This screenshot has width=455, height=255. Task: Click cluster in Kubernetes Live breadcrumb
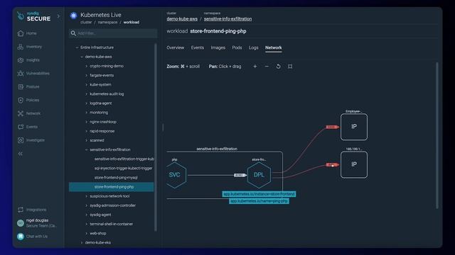pyautogui.click(x=86, y=22)
